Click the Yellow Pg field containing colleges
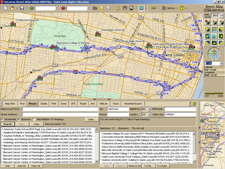The height and width of the screenshot is (169, 225). [180, 115]
